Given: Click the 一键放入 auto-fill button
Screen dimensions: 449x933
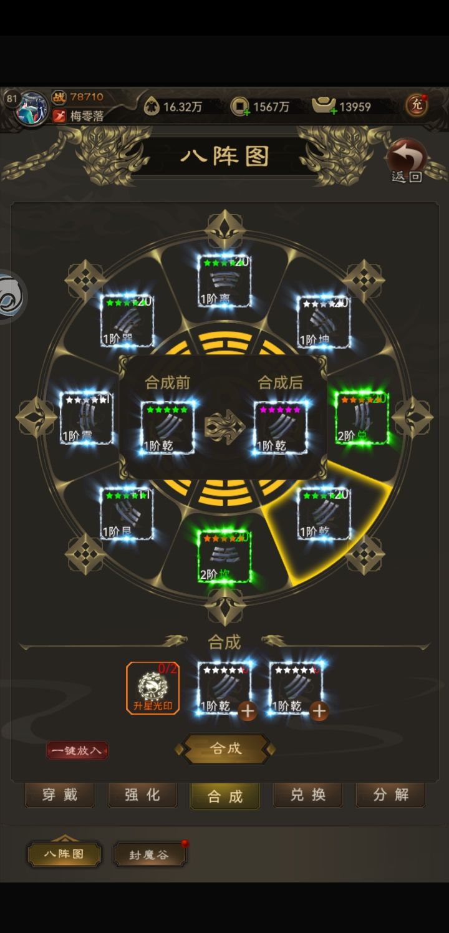Looking at the screenshot, I should pyautogui.click(x=77, y=750).
